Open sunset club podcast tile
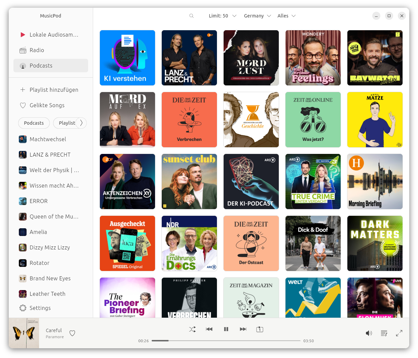This screenshot has height=358, width=418. click(x=189, y=182)
